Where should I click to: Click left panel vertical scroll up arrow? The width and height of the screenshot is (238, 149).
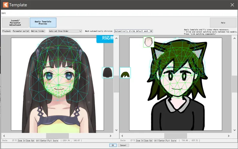(x=116, y=38)
